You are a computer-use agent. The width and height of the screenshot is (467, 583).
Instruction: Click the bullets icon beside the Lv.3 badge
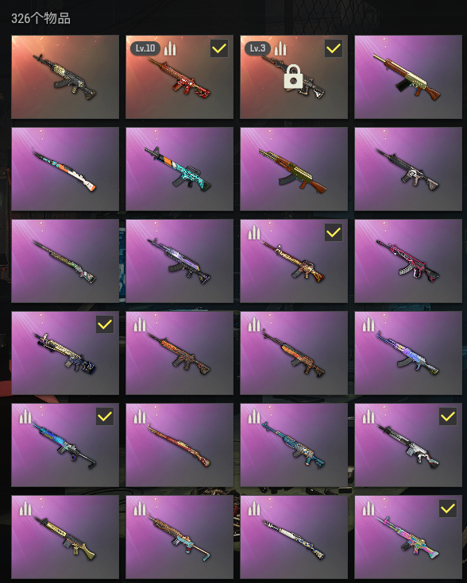(x=280, y=48)
